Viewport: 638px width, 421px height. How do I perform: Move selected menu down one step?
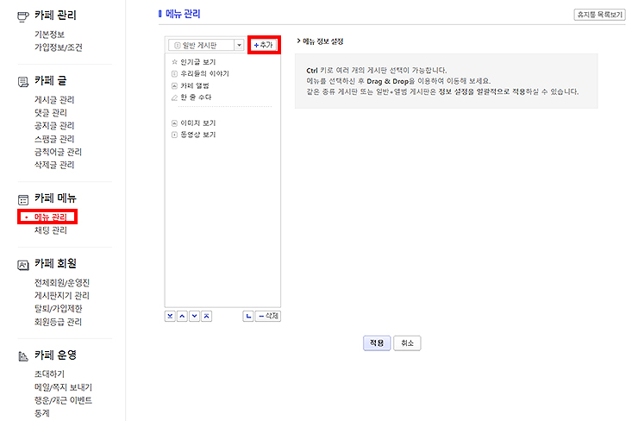click(195, 316)
